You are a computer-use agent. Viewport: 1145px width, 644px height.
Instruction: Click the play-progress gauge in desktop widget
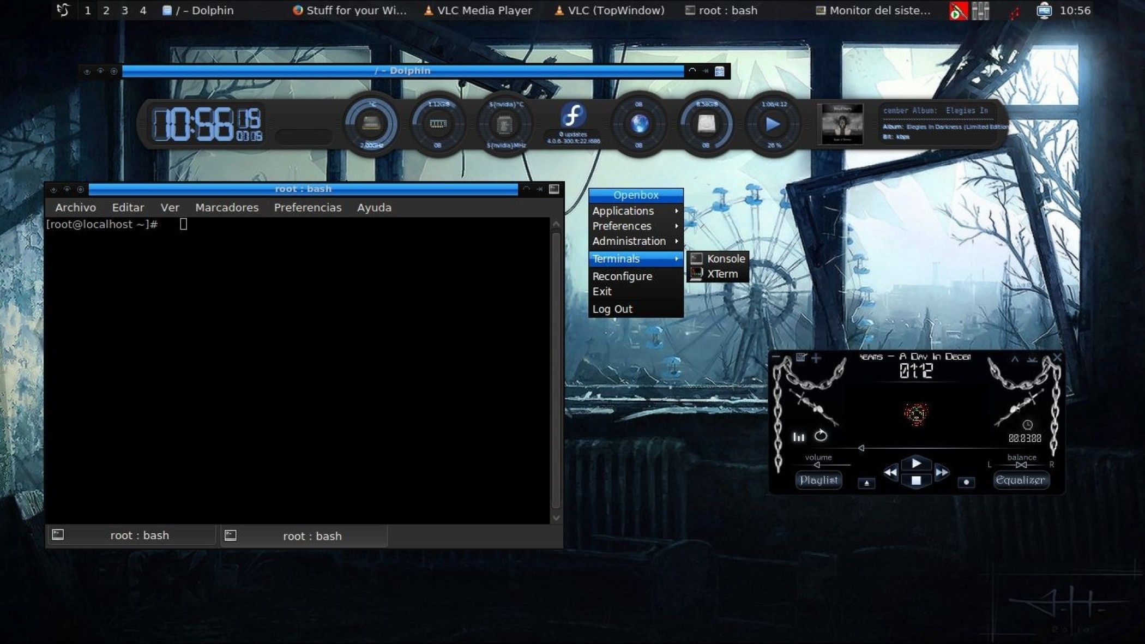pyautogui.click(x=773, y=124)
